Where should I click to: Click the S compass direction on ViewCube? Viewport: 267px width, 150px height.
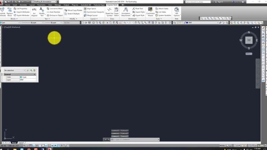click(x=249, y=48)
